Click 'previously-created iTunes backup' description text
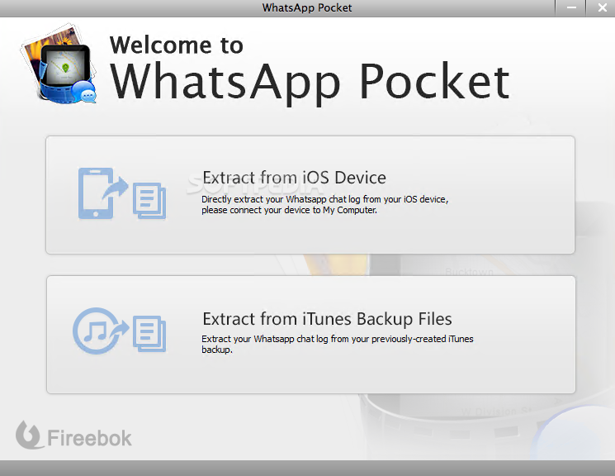The height and width of the screenshot is (476, 615). click(x=338, y=344)
